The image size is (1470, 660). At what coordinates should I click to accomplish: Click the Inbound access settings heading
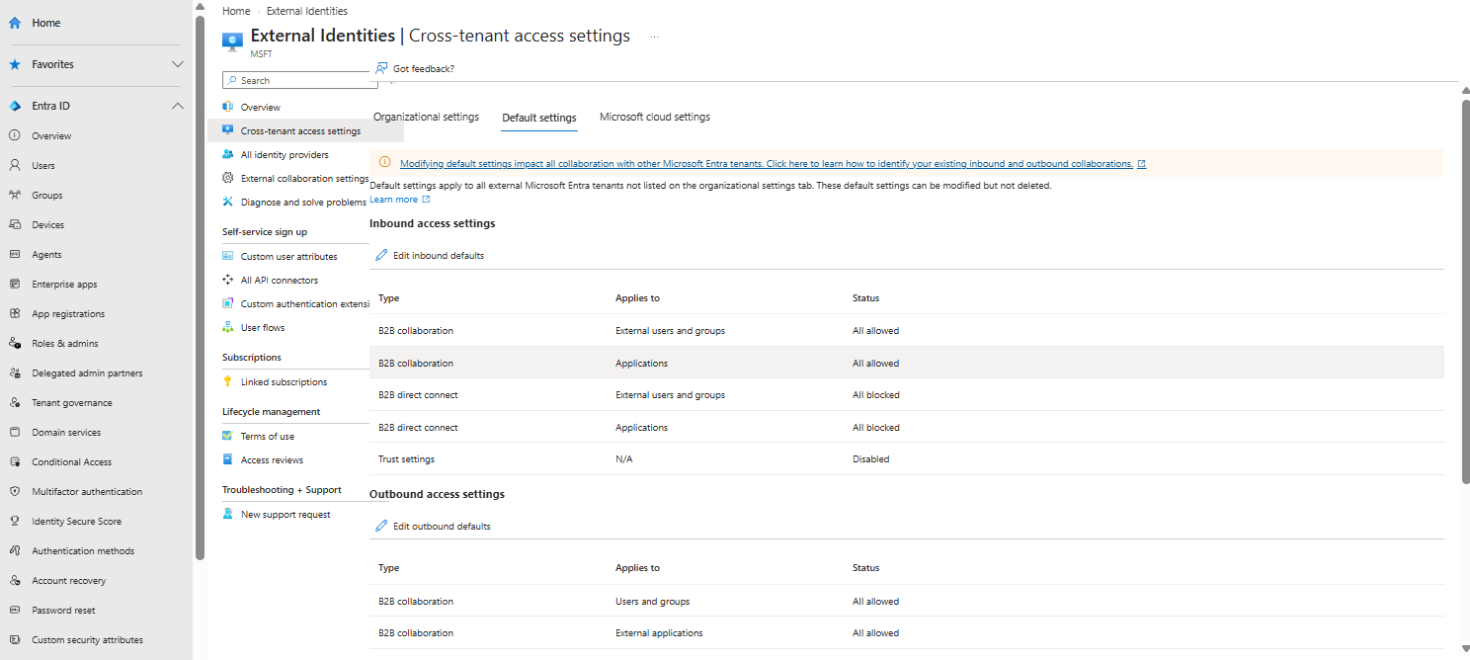(432, 223)
